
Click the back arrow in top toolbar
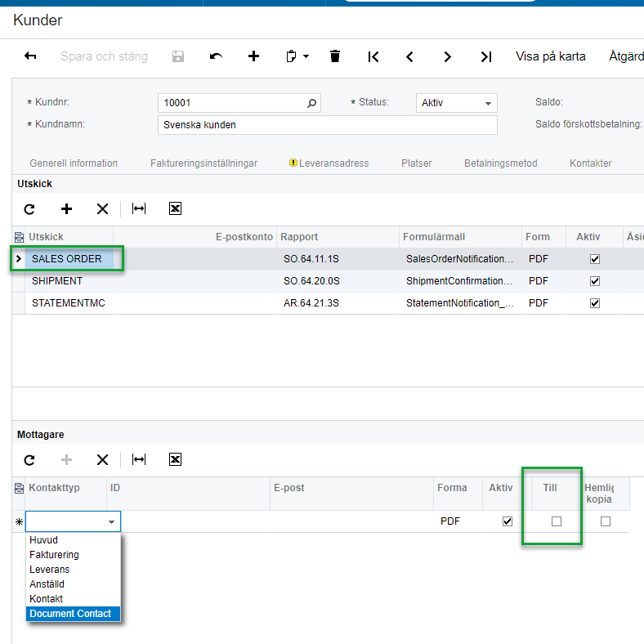(30, 56)
